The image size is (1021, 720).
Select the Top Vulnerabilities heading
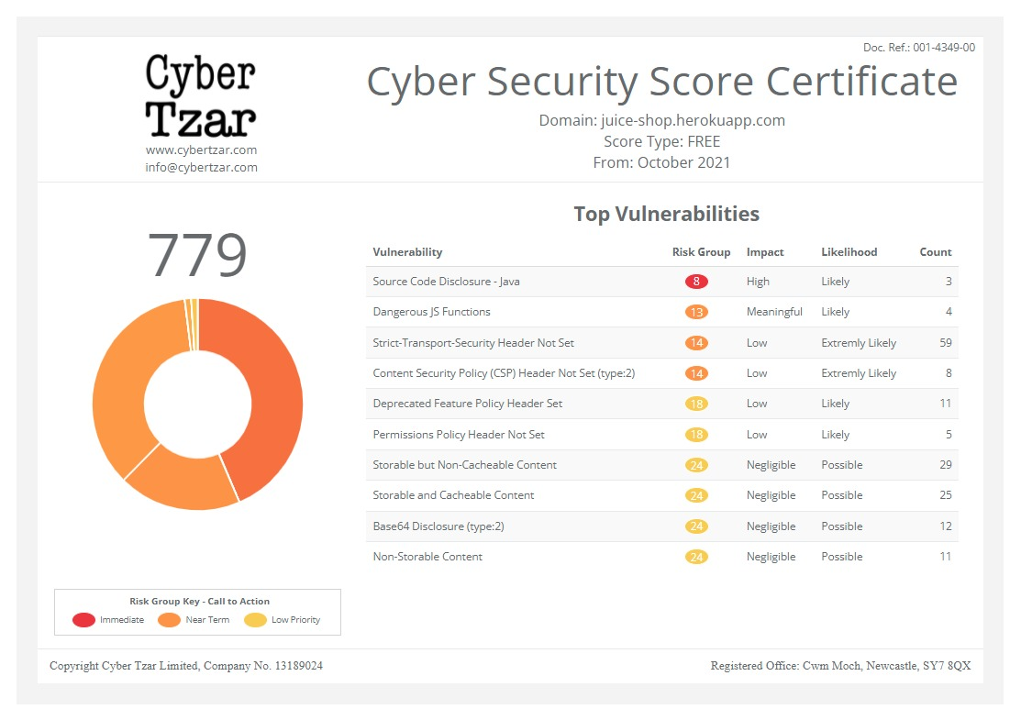point(667,214)
